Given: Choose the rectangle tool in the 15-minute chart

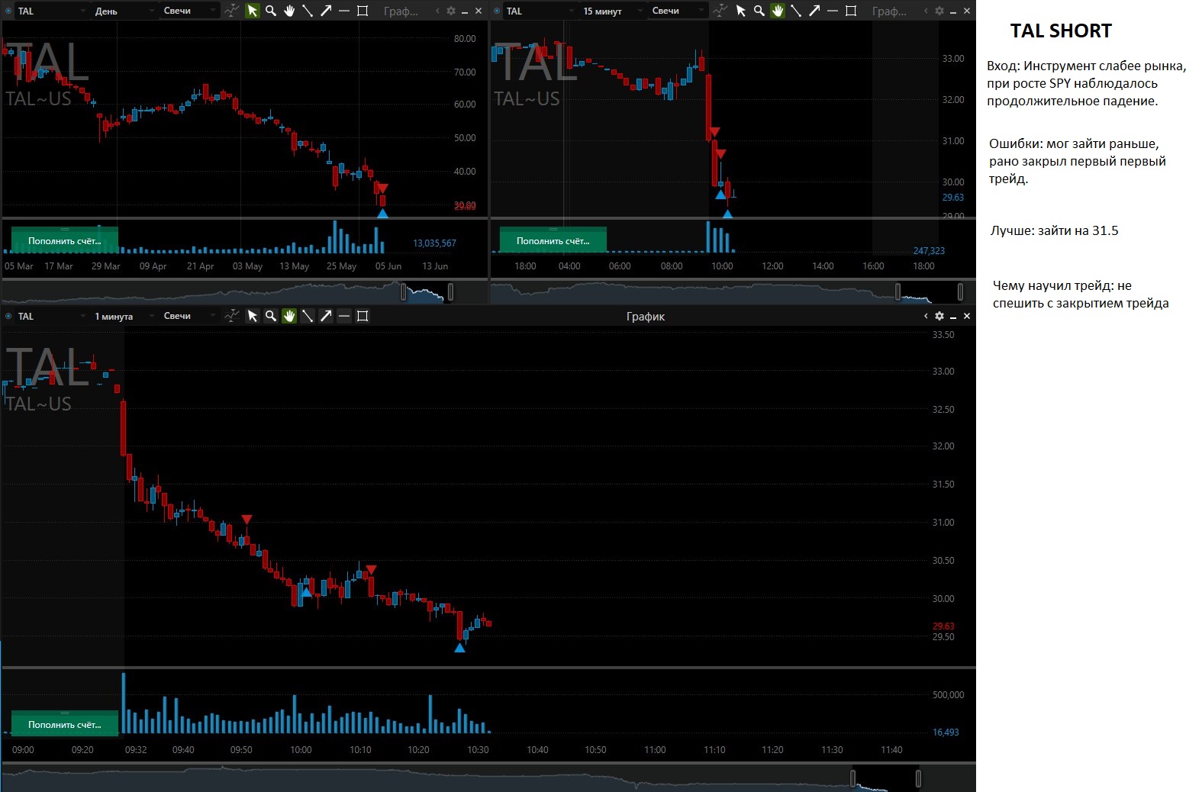Looking at the screenshot, I should (851, 11).
